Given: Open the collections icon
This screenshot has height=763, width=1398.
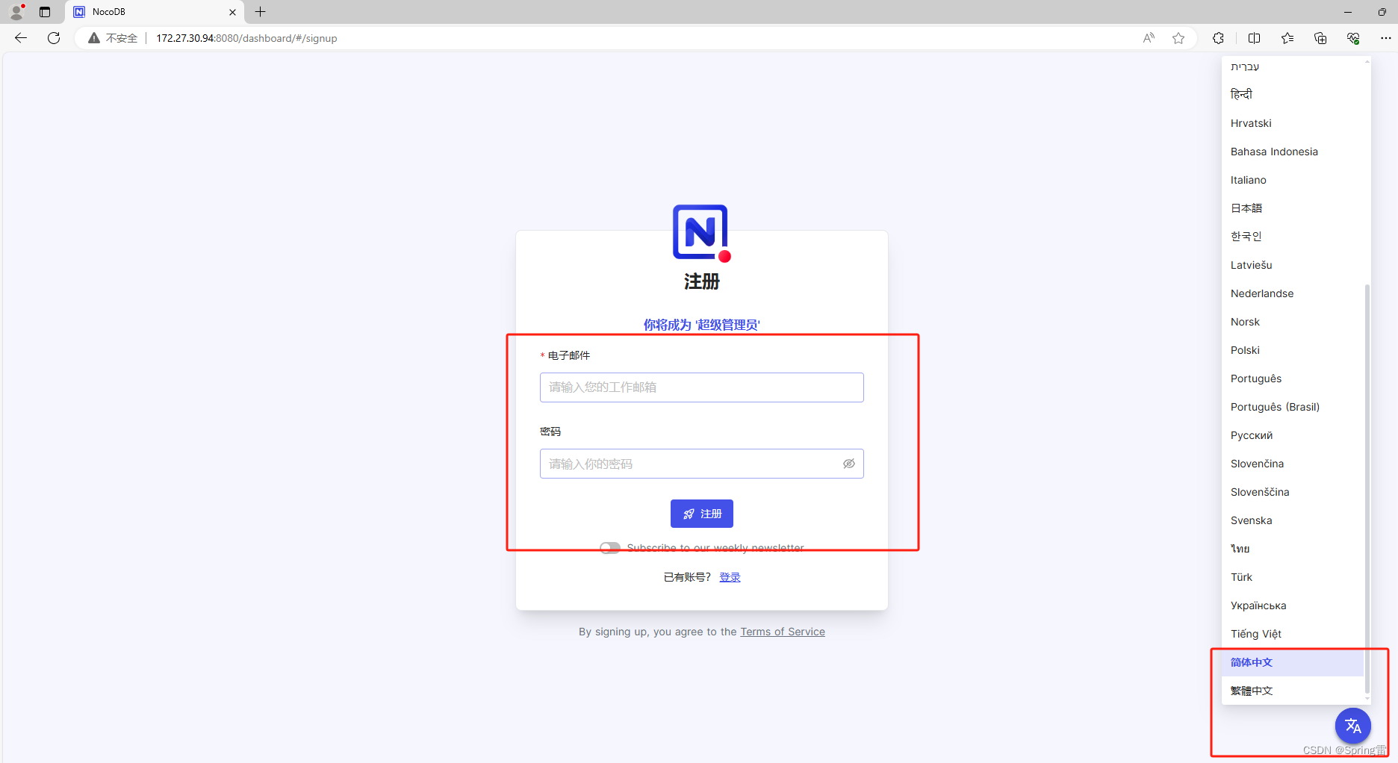Looking at the screenshot, I should click(1320, 38).
